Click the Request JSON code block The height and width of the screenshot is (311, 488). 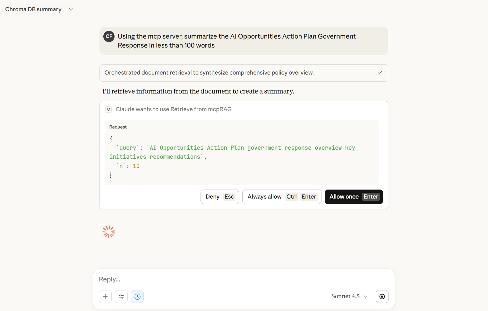coord(242,152)
